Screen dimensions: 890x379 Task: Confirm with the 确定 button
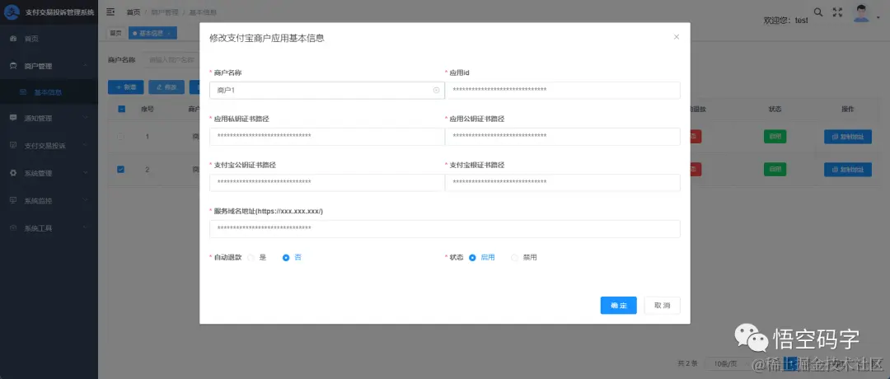[619, 305]
